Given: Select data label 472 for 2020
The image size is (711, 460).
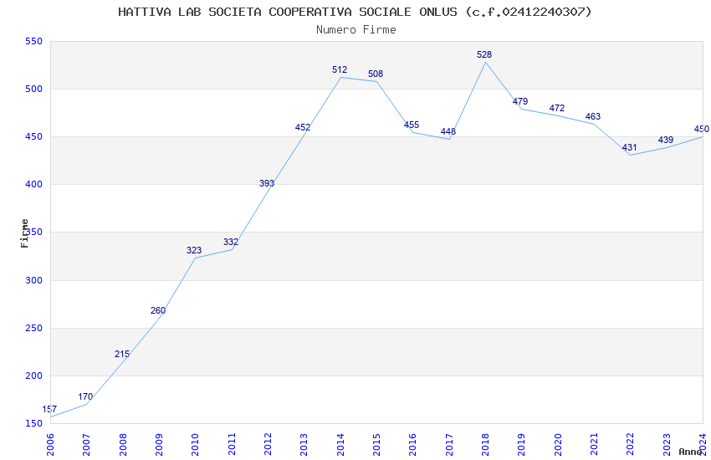Looking at the screenshot, I should click(557, 108).
